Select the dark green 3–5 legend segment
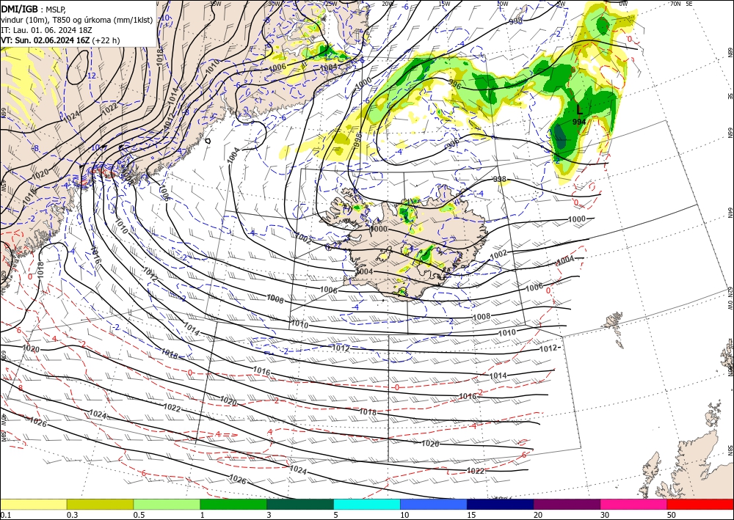Viewport: 734px width, 520px height. click(300, 504)
